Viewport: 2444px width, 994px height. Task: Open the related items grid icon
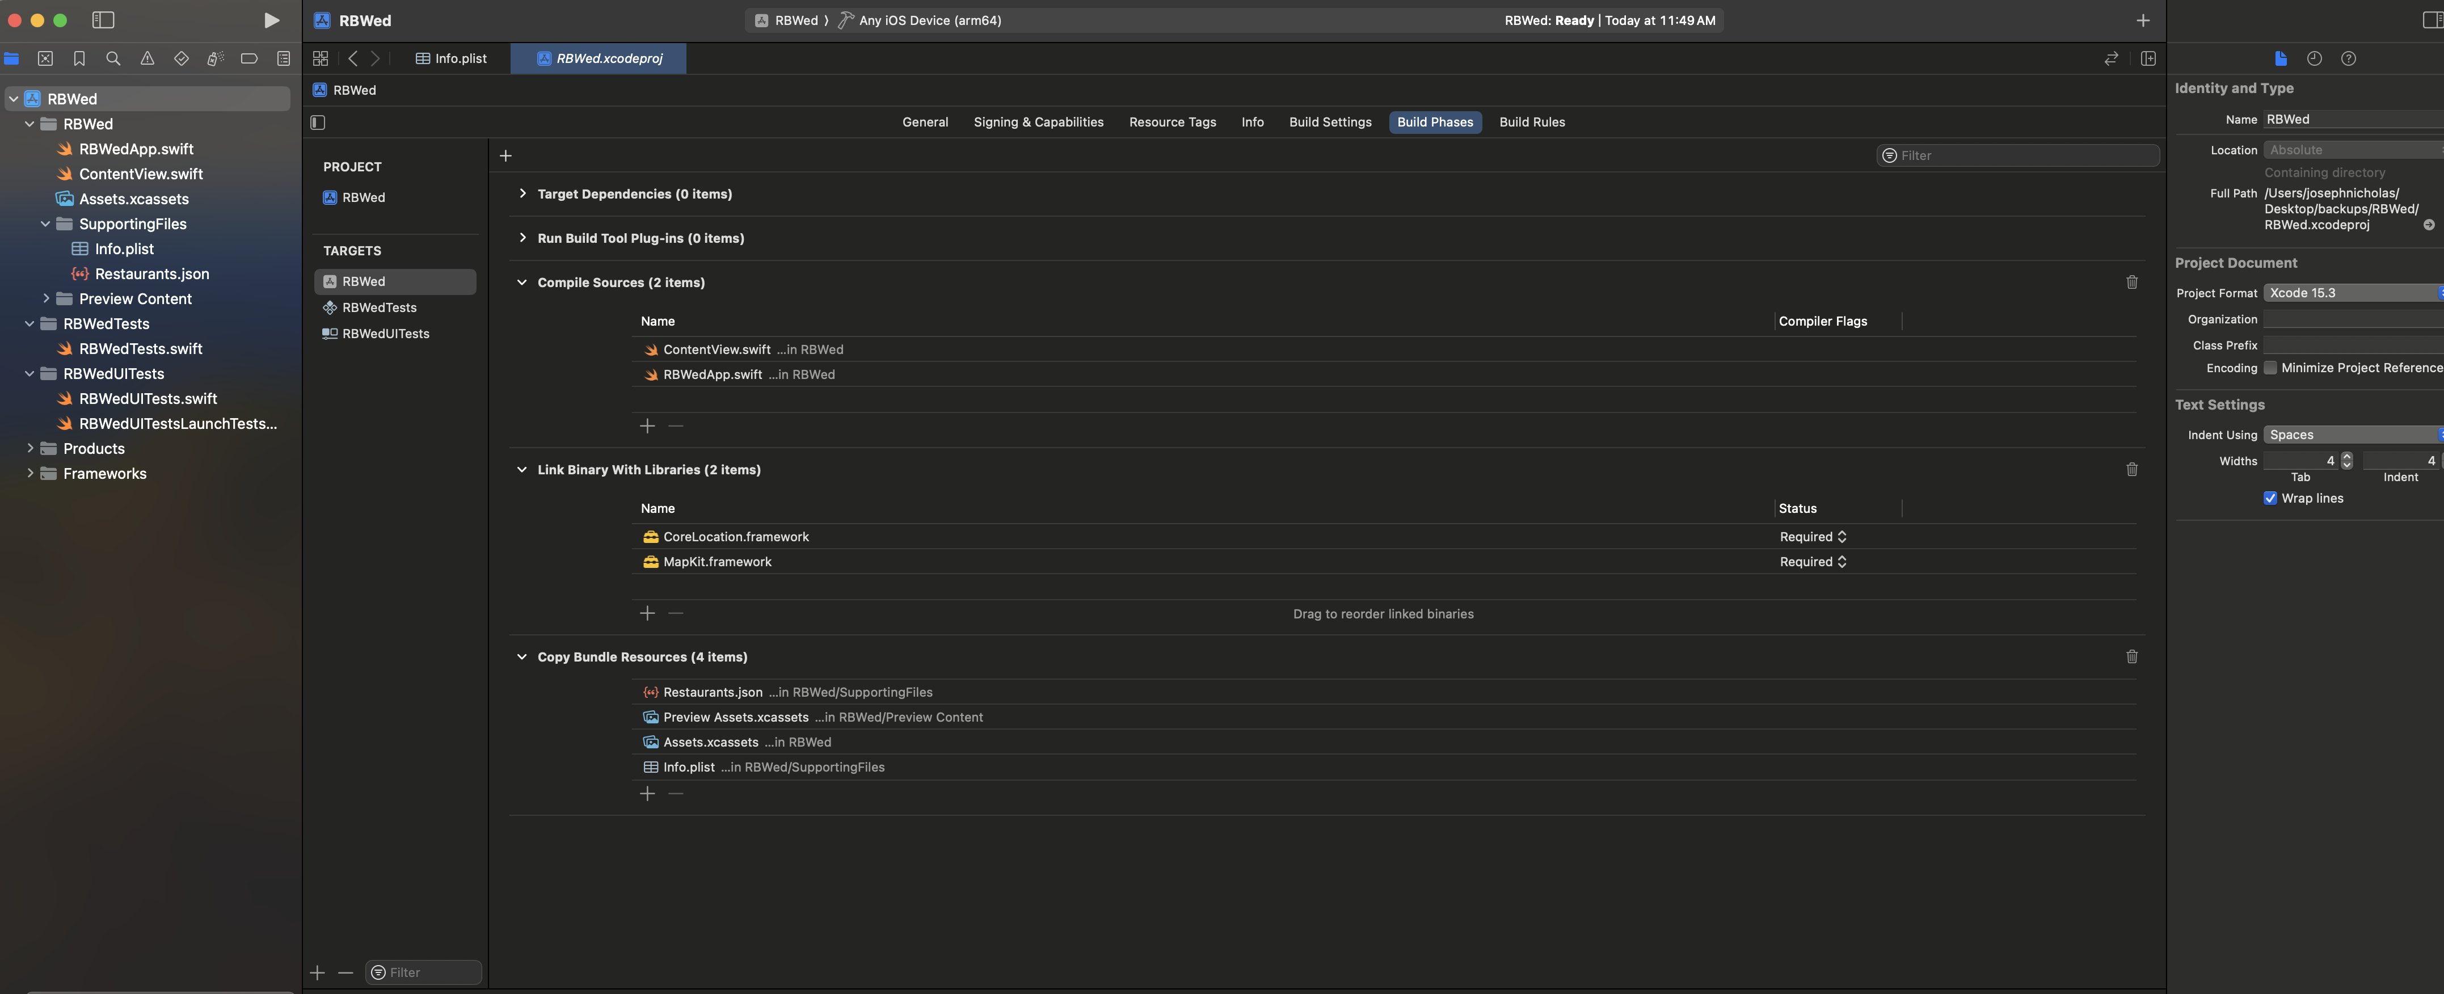pos(321,59)
